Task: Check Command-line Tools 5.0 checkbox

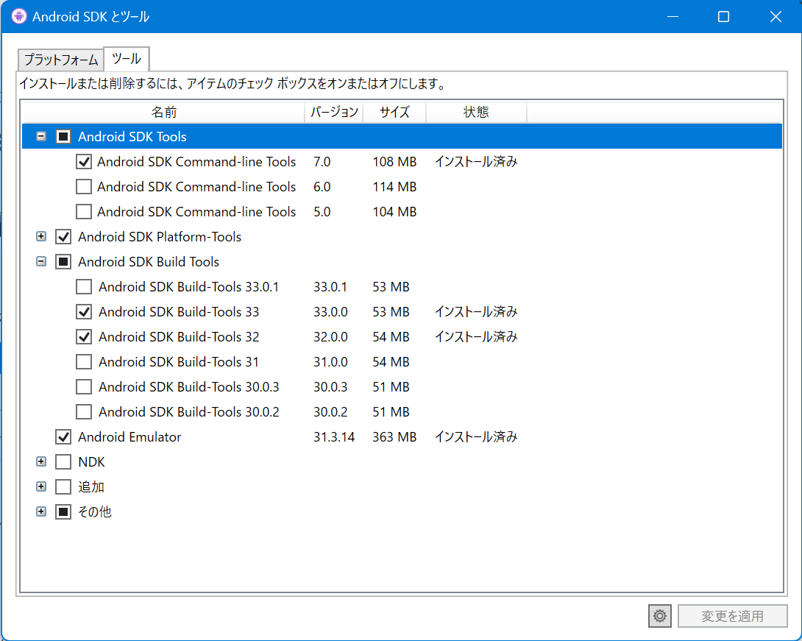Action: 84,212
